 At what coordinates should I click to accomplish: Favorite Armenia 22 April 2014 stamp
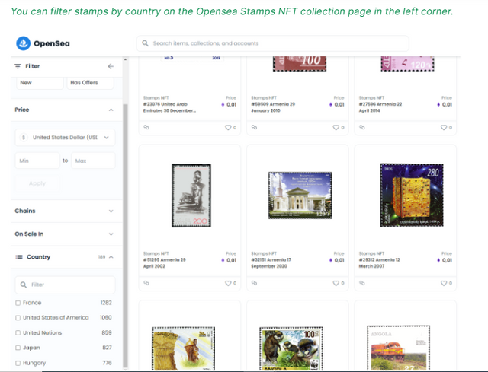[x=444, y=127]
